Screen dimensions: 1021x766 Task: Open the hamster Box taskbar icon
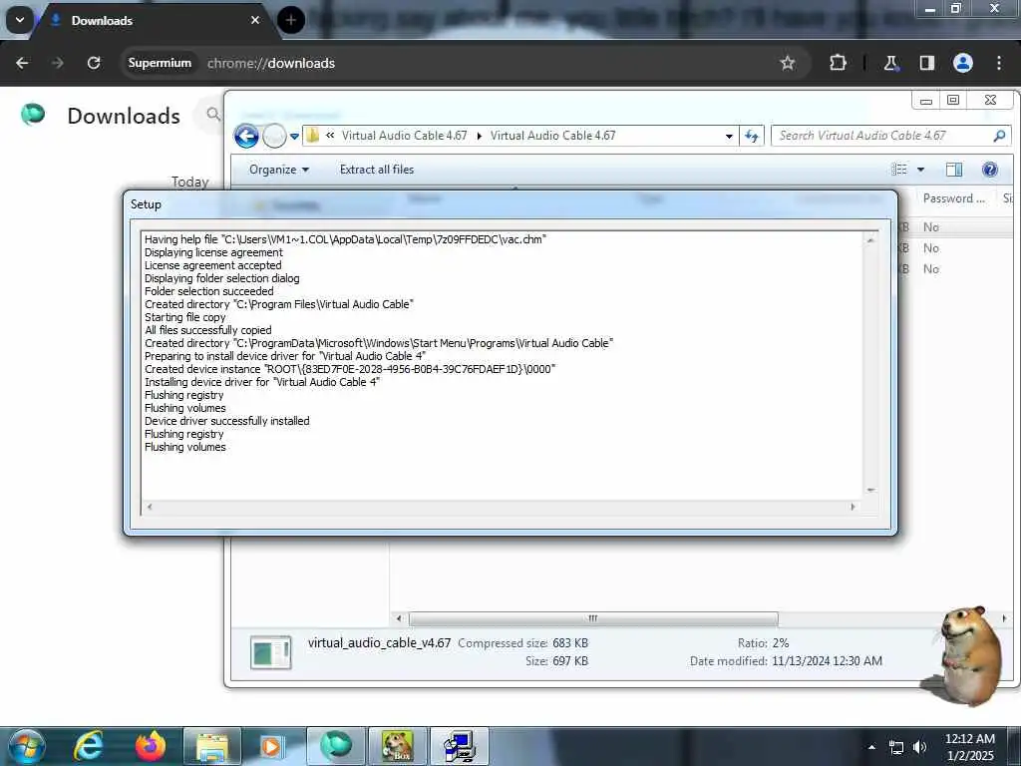pos(398,746)
